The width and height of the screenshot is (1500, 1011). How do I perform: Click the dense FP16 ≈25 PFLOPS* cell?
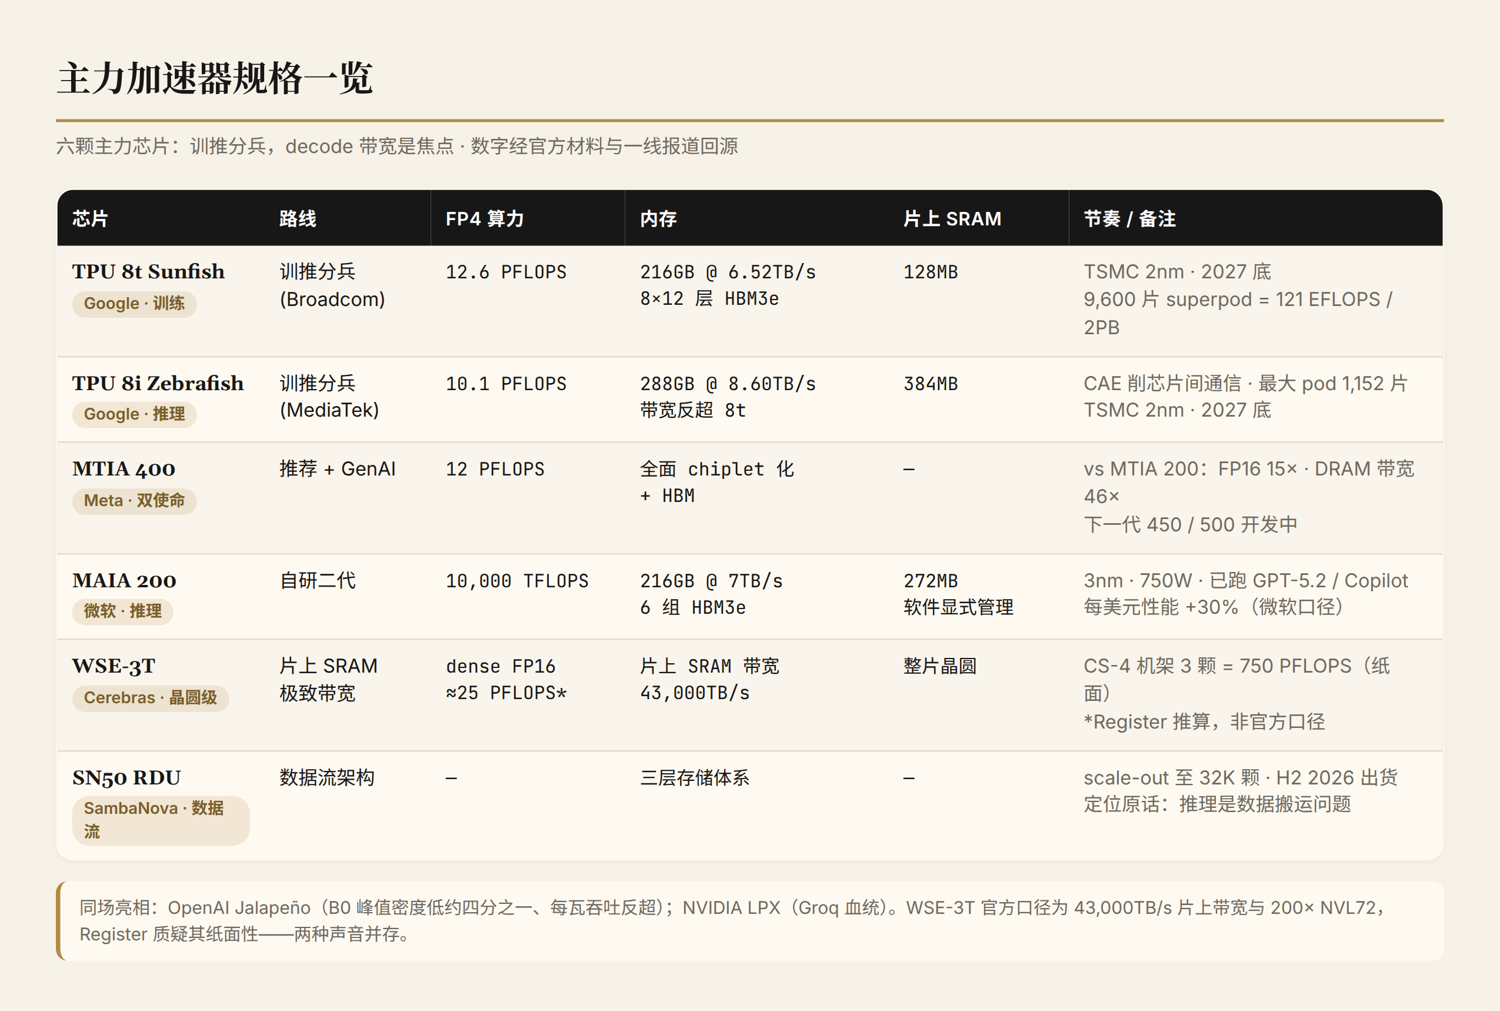[x=506, y=680]
